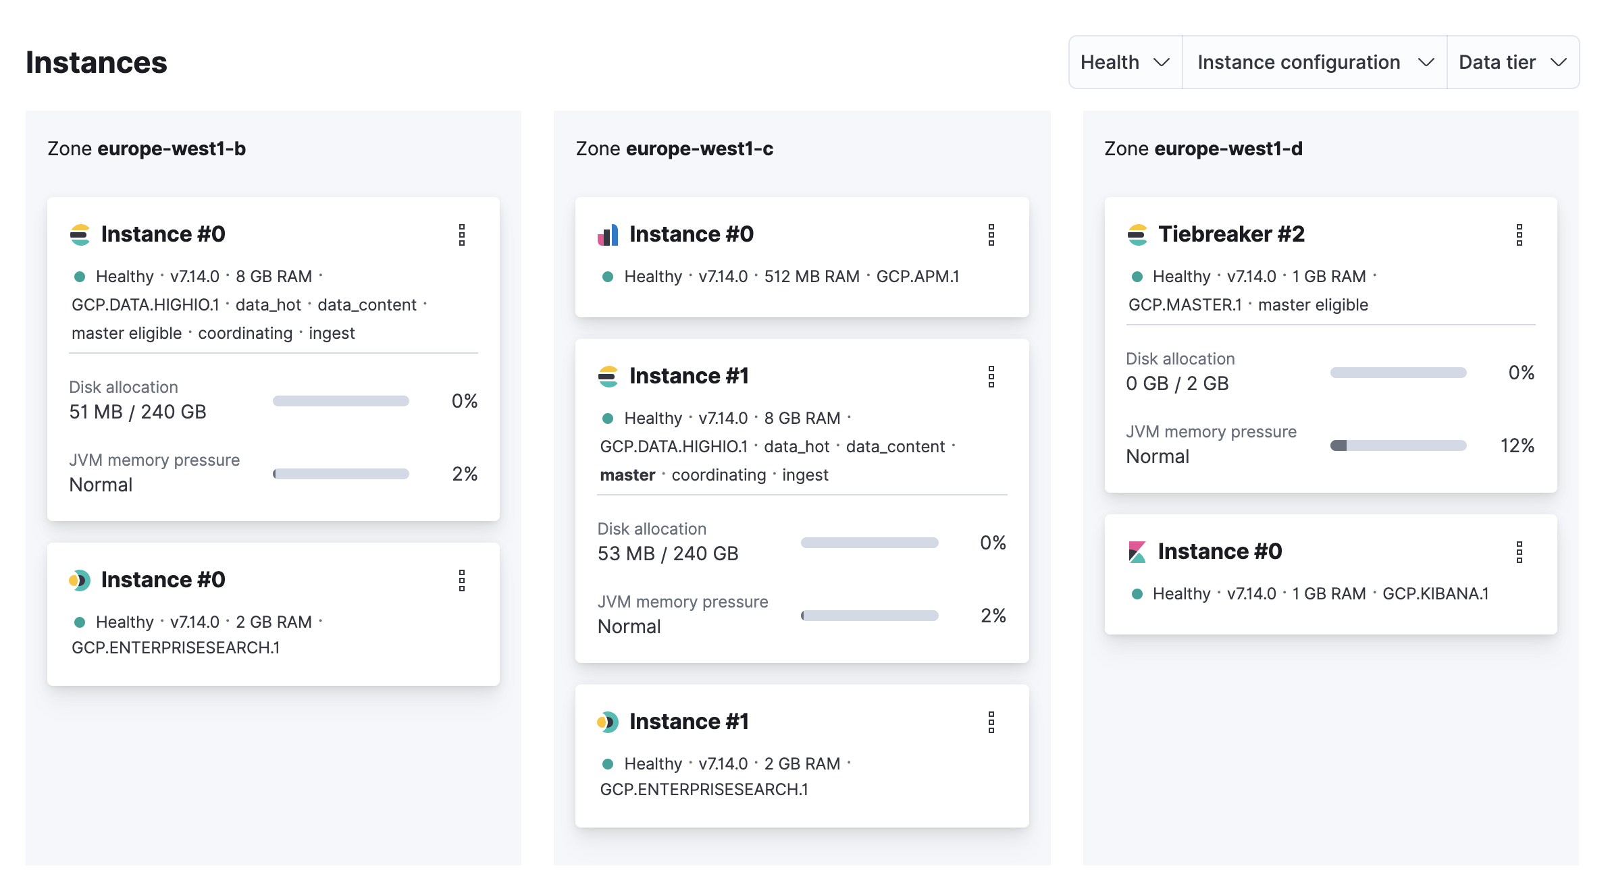This screenshot has height=891, width=1610.
Task: Open actions menu for Elasticsearch Instance #1
Action: (991, 377)
